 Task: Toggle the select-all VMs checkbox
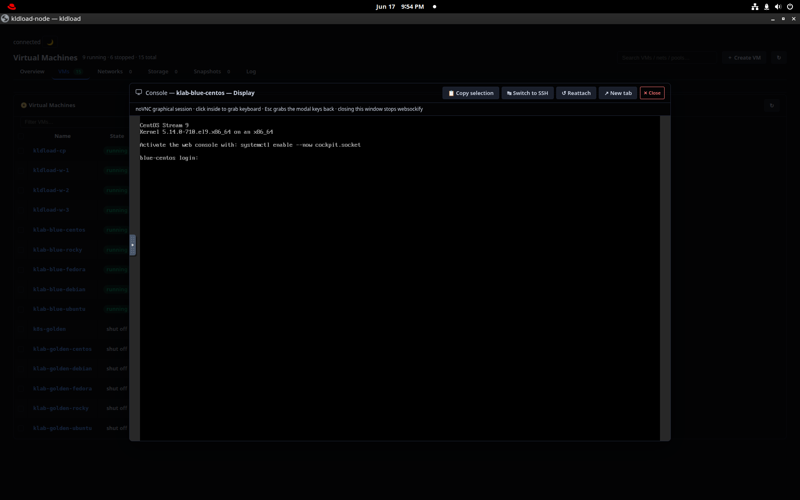21,136
